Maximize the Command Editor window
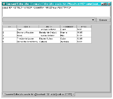 (106, 4)
